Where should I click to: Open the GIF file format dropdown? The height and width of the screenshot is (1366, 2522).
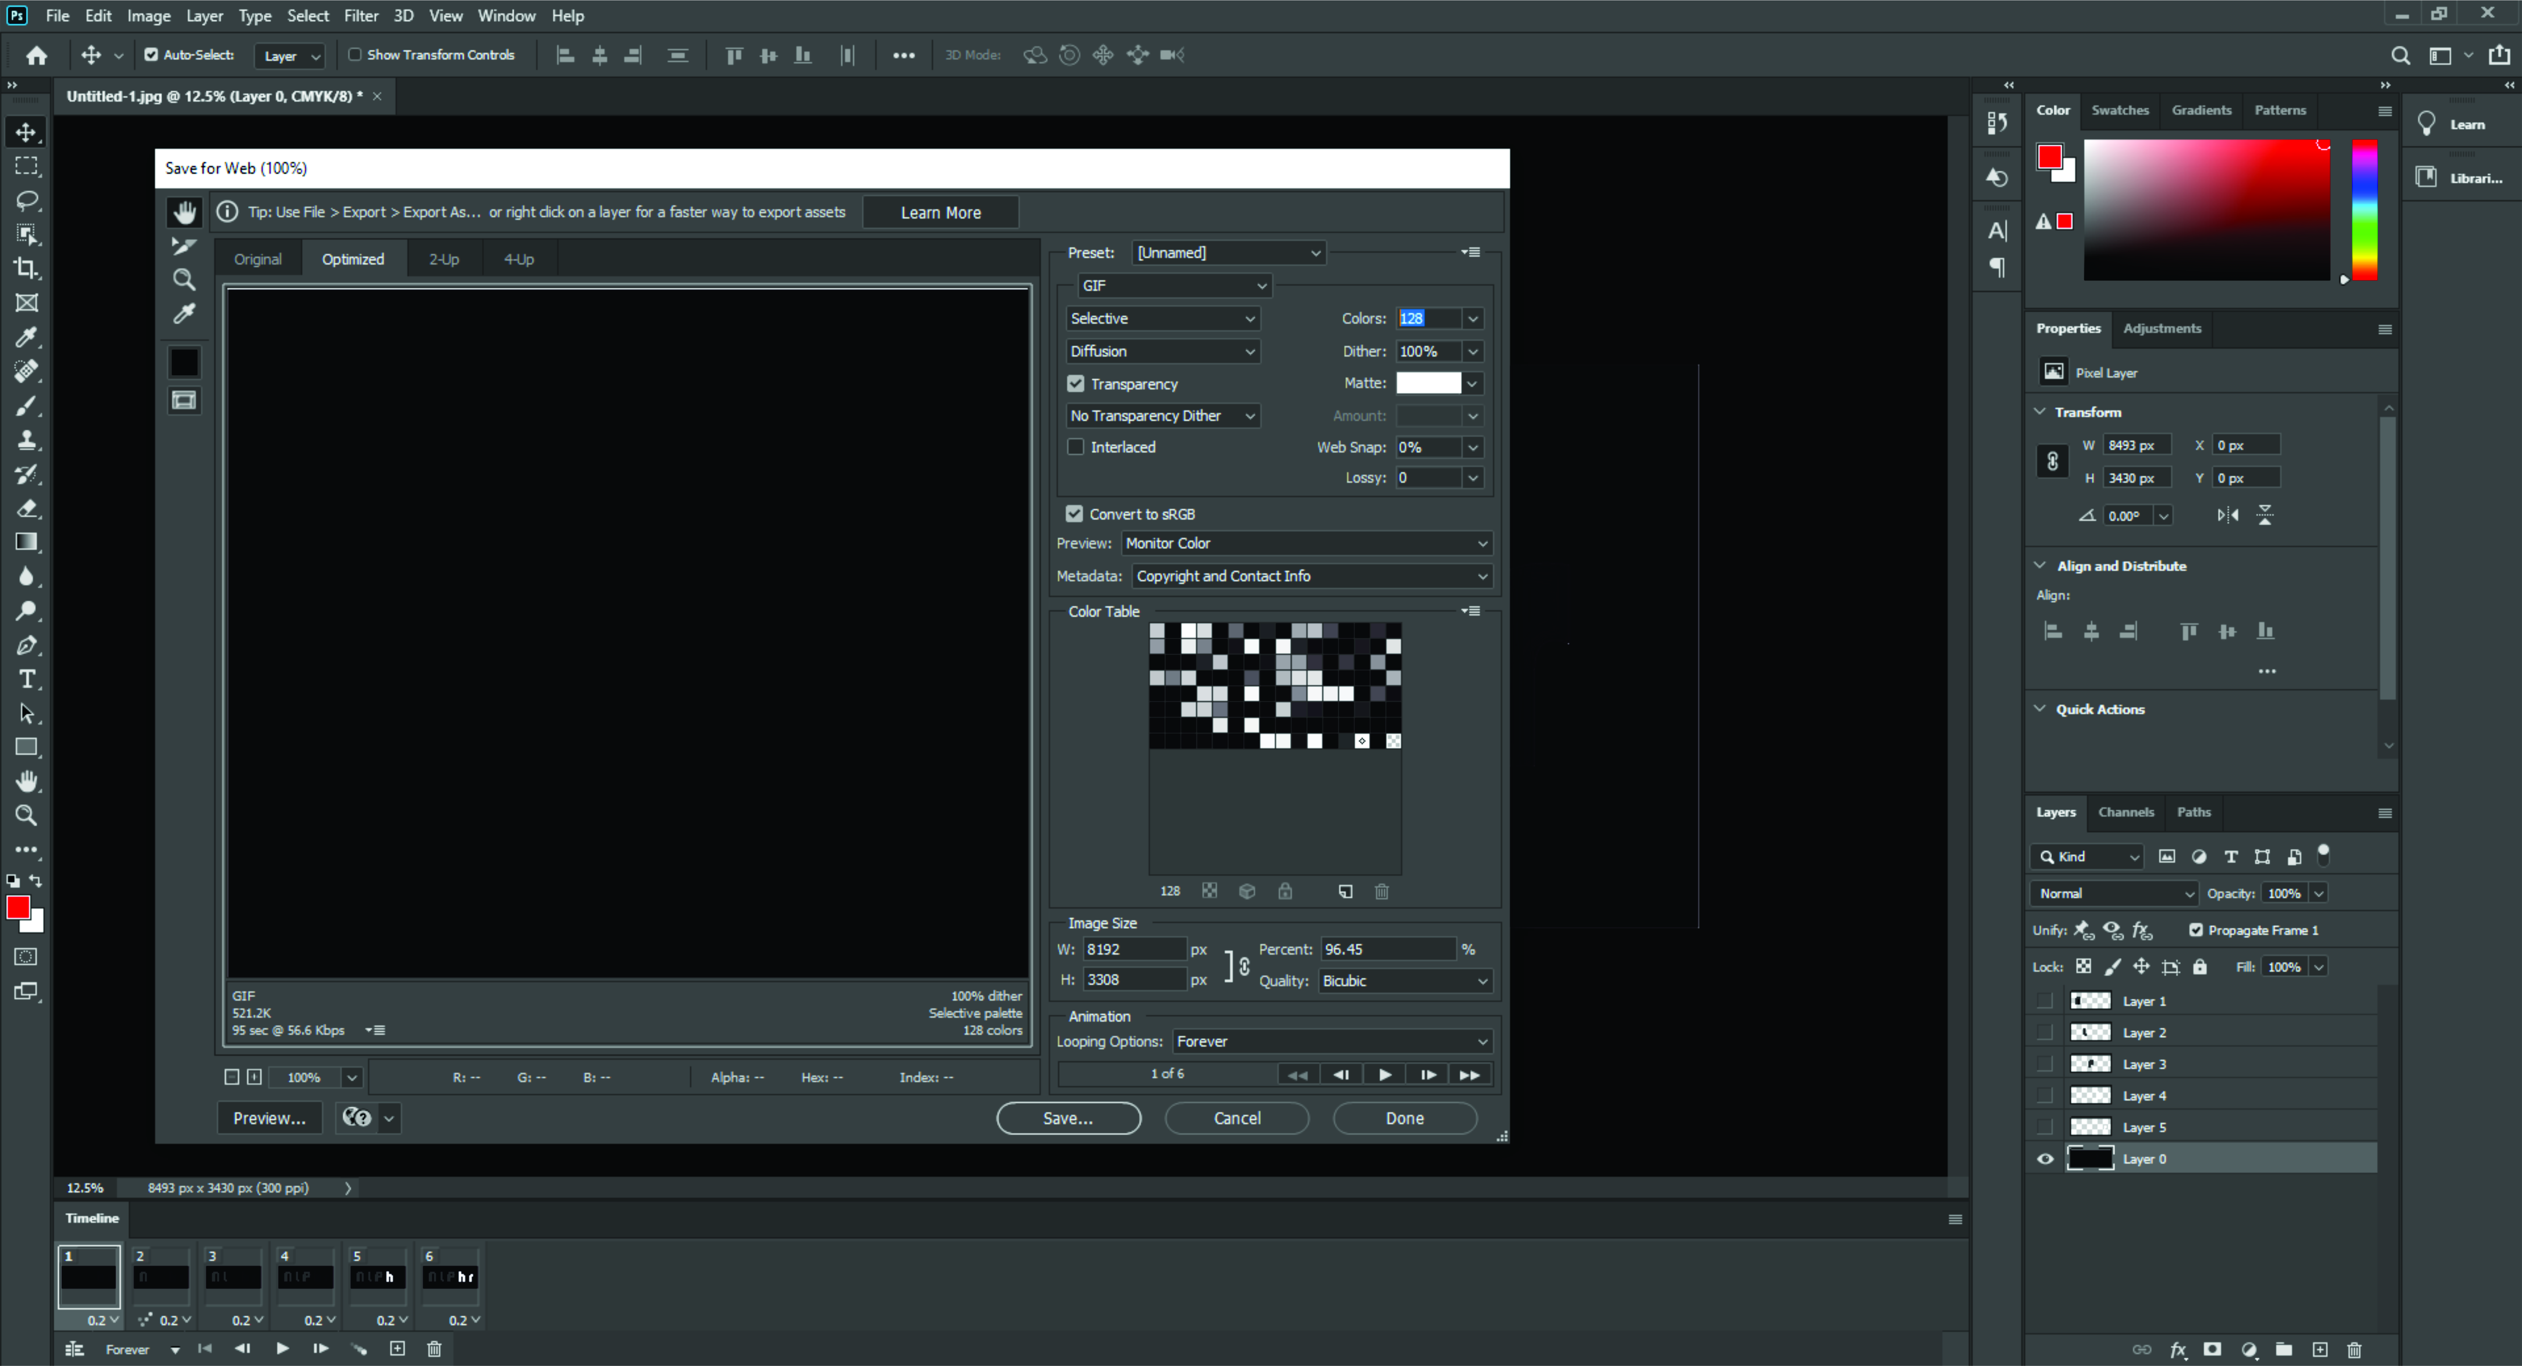tap(1173, 285)
